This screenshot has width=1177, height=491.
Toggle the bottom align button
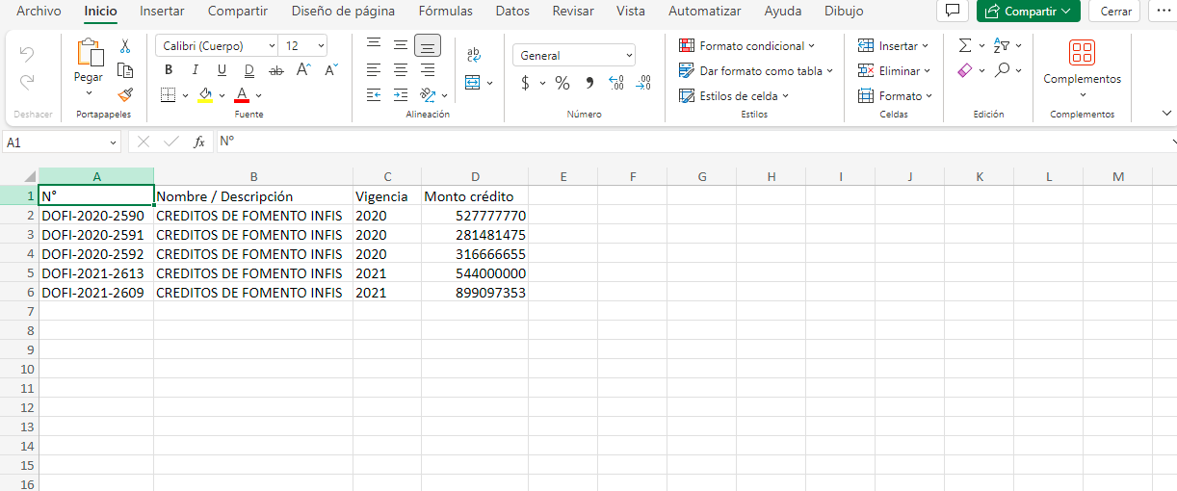pos(428,45)
